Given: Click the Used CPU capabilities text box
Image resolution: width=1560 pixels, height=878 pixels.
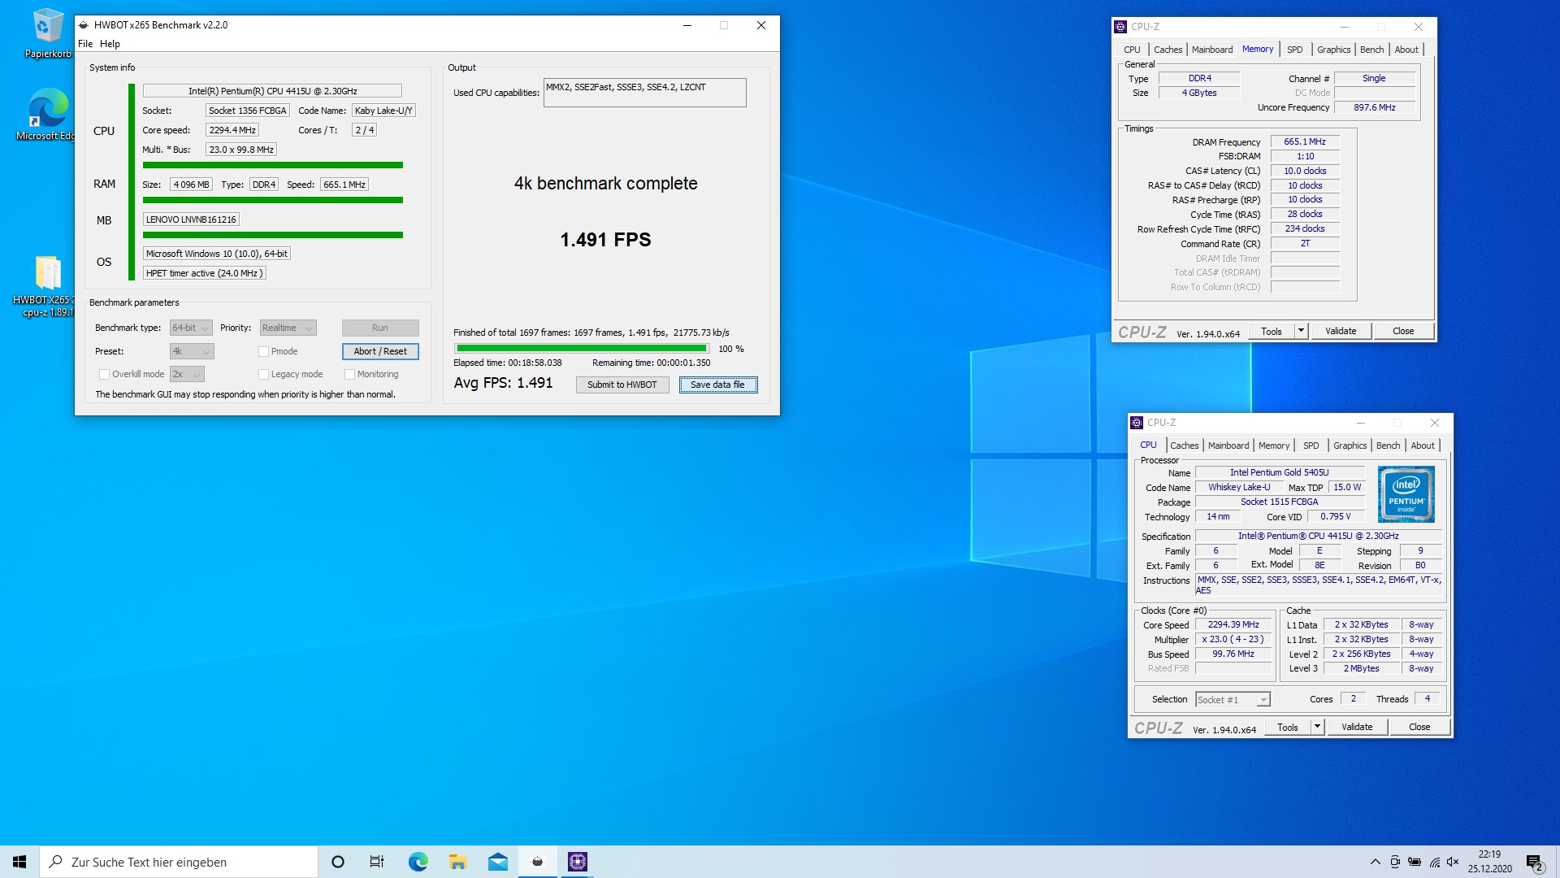Looking at the screenshot, I should [645, 93].
